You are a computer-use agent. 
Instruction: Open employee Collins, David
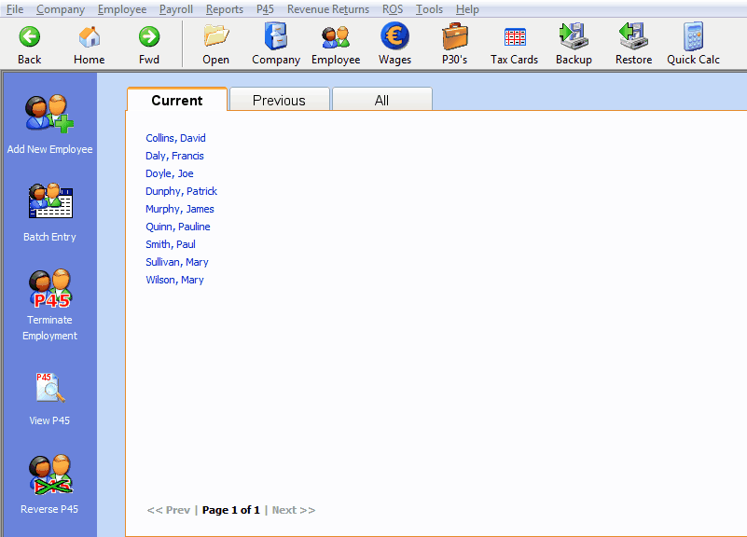pyautogui.click(x=175, y=138)
